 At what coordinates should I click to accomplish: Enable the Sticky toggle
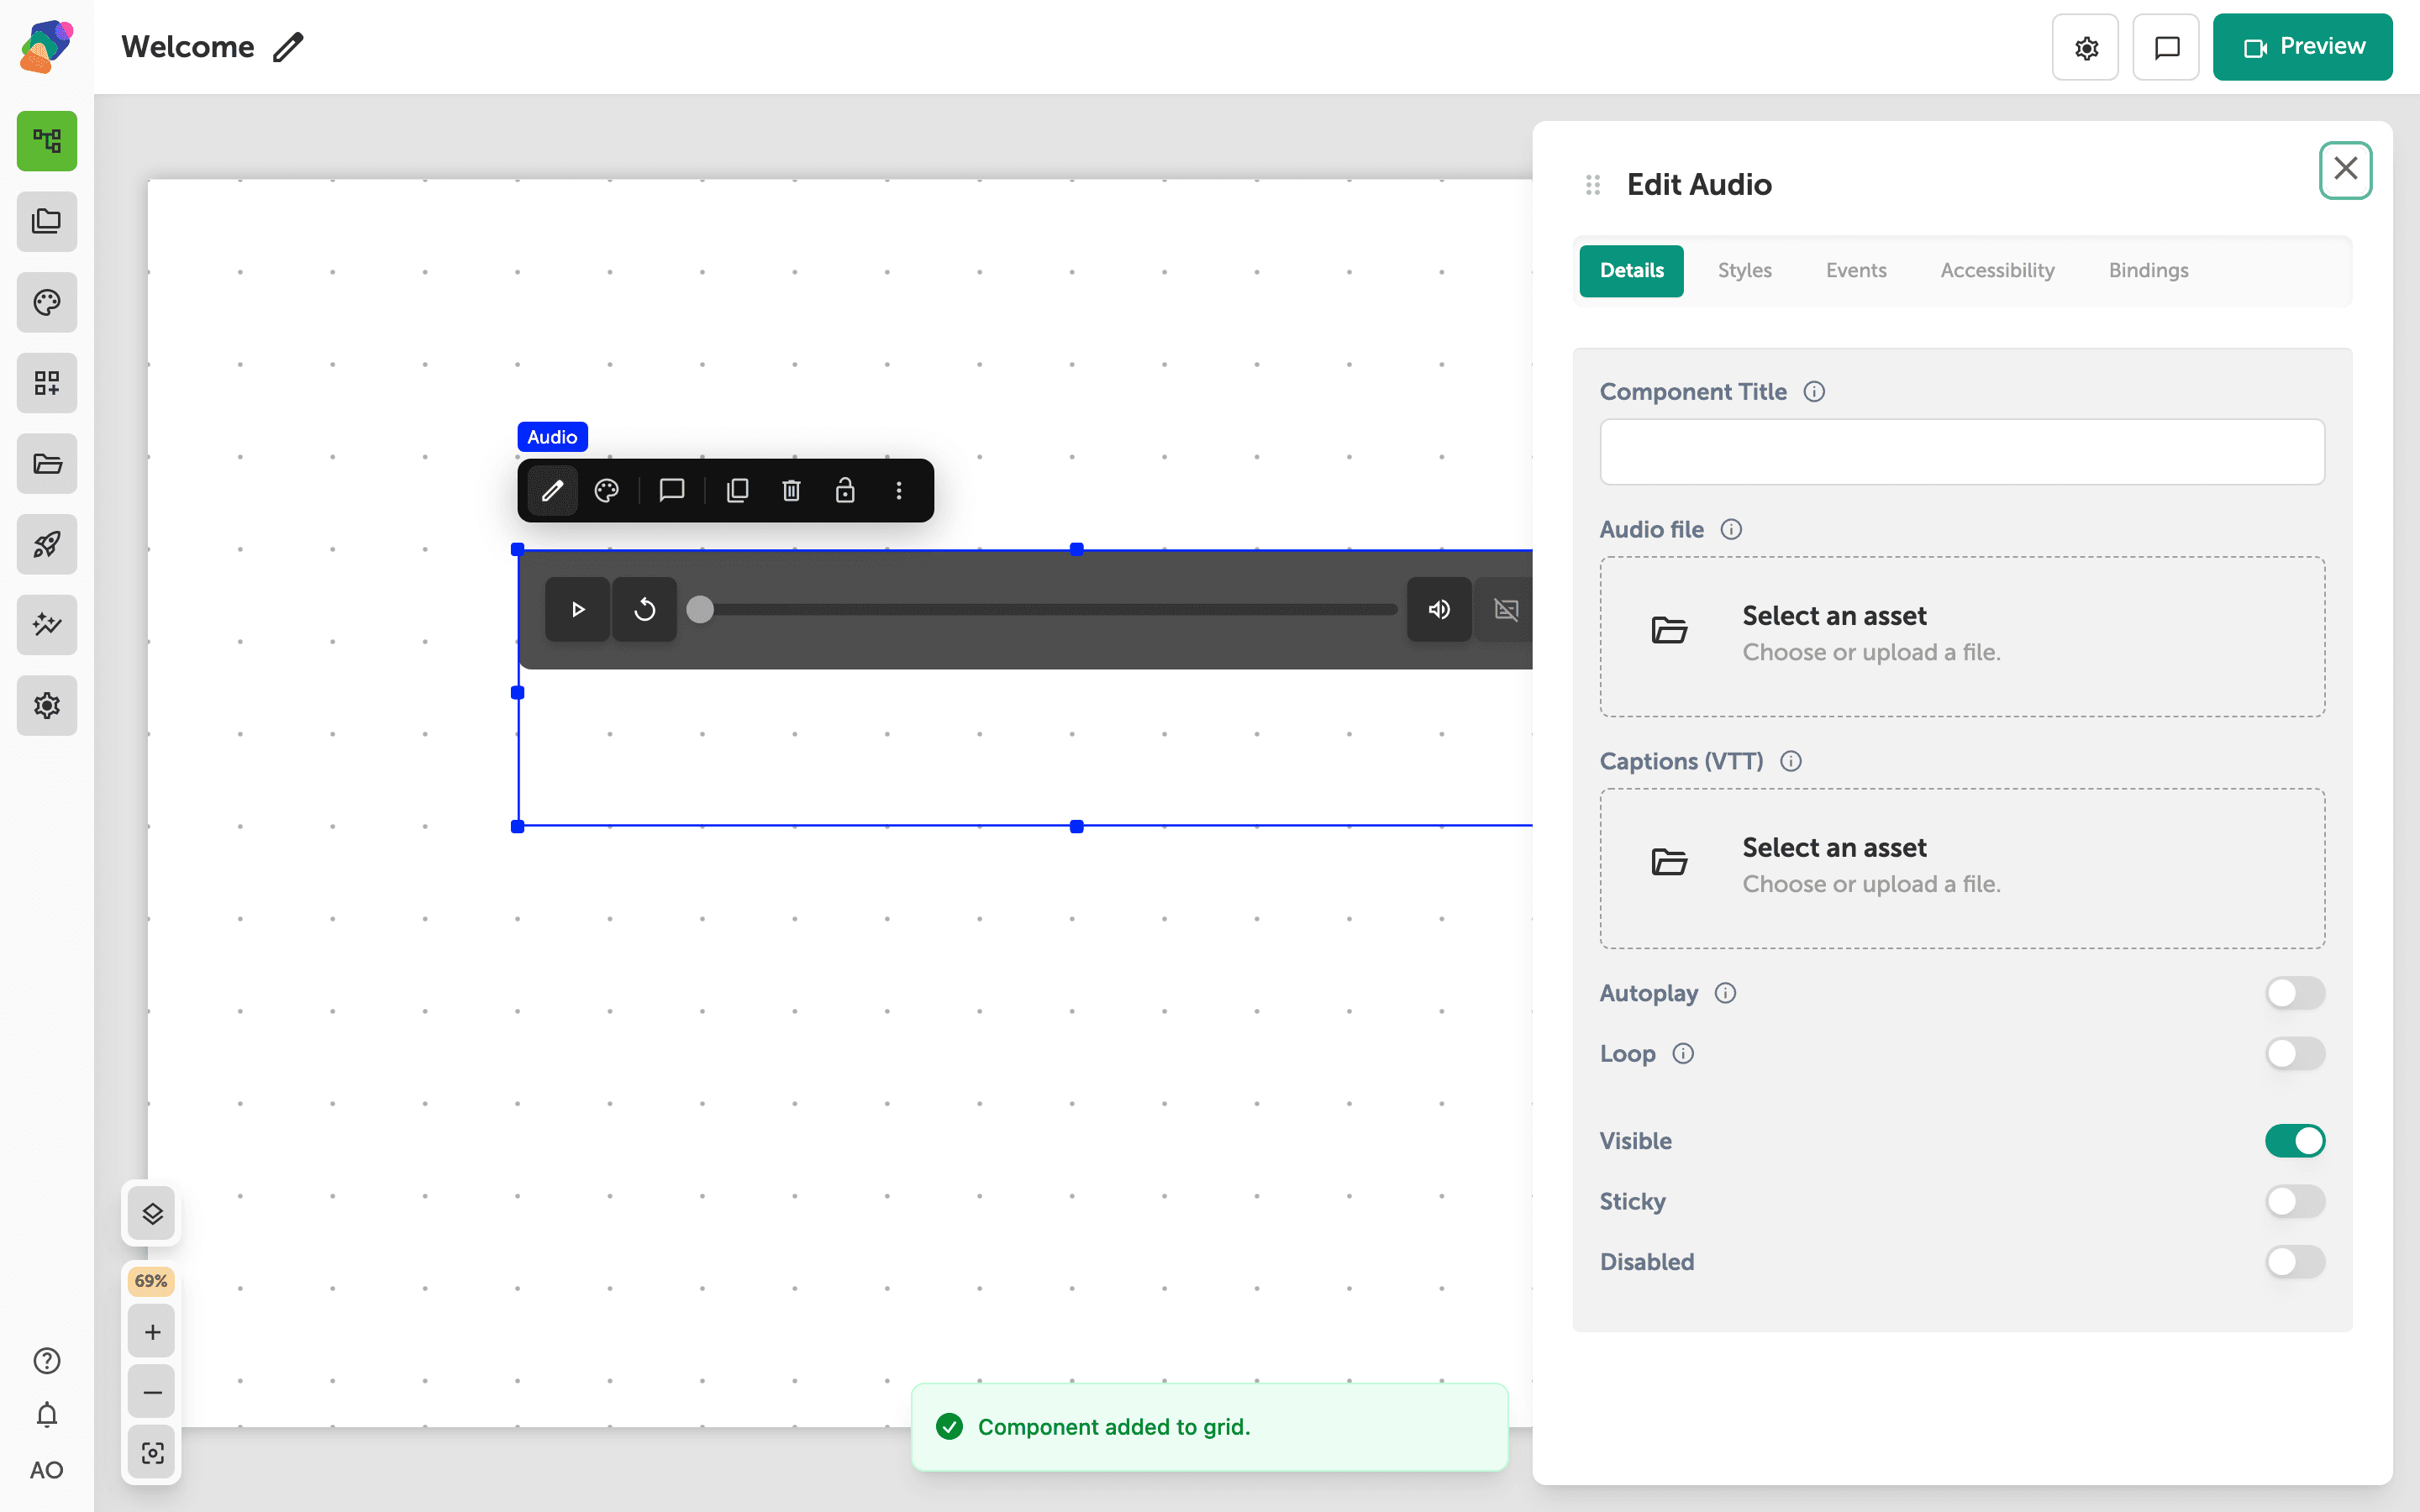pyautogui.click(x=2295, y=1201)
